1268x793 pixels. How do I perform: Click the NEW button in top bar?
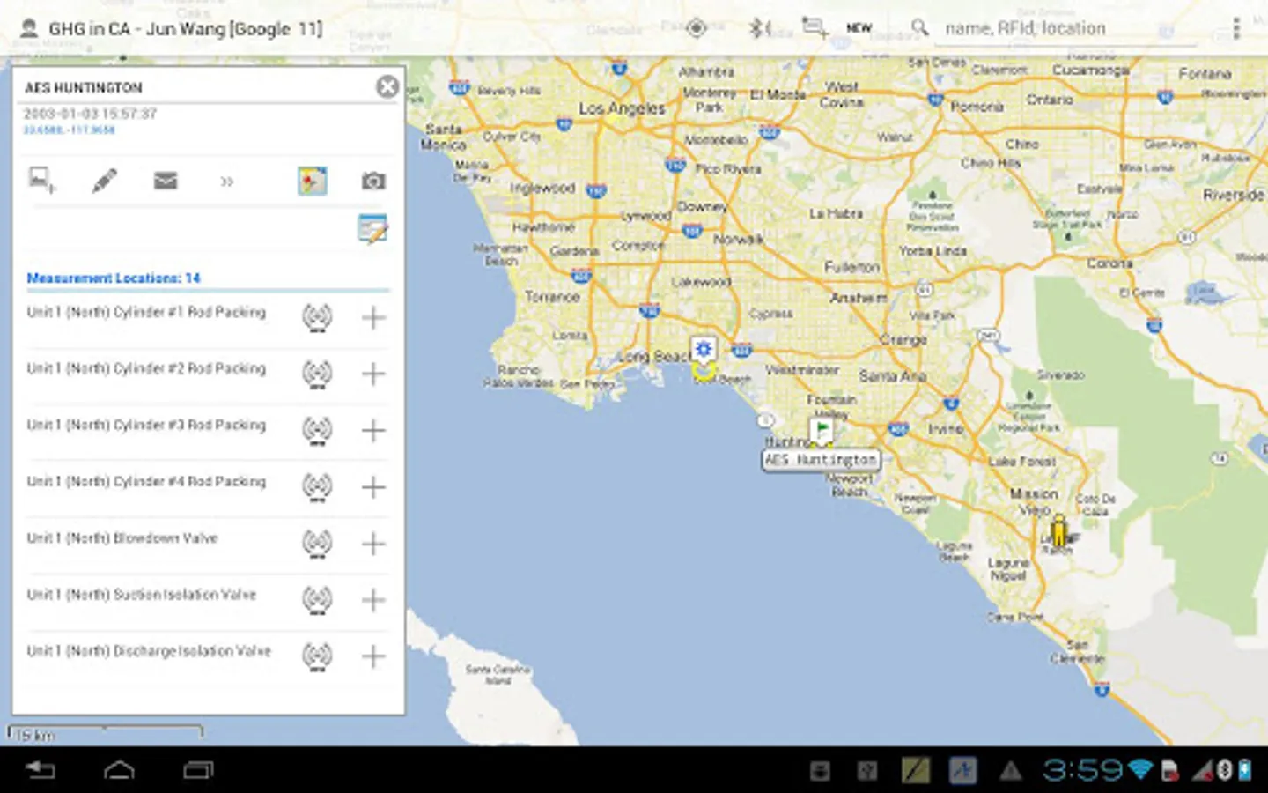(859, 28)
